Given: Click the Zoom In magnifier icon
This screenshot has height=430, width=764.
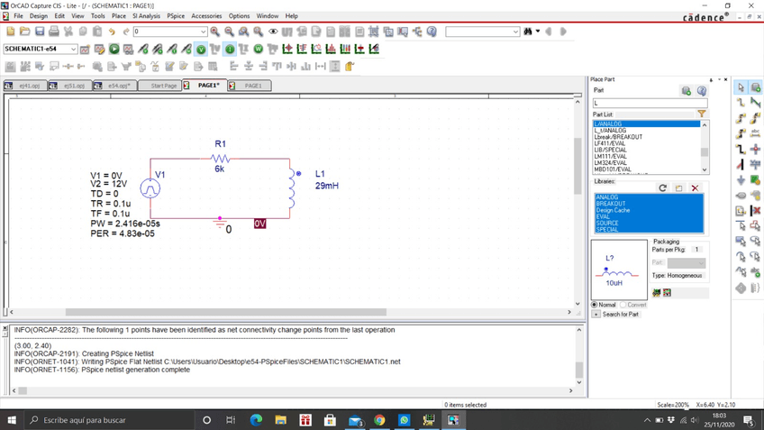Looking at the screenshot, I should click(214, 32).
